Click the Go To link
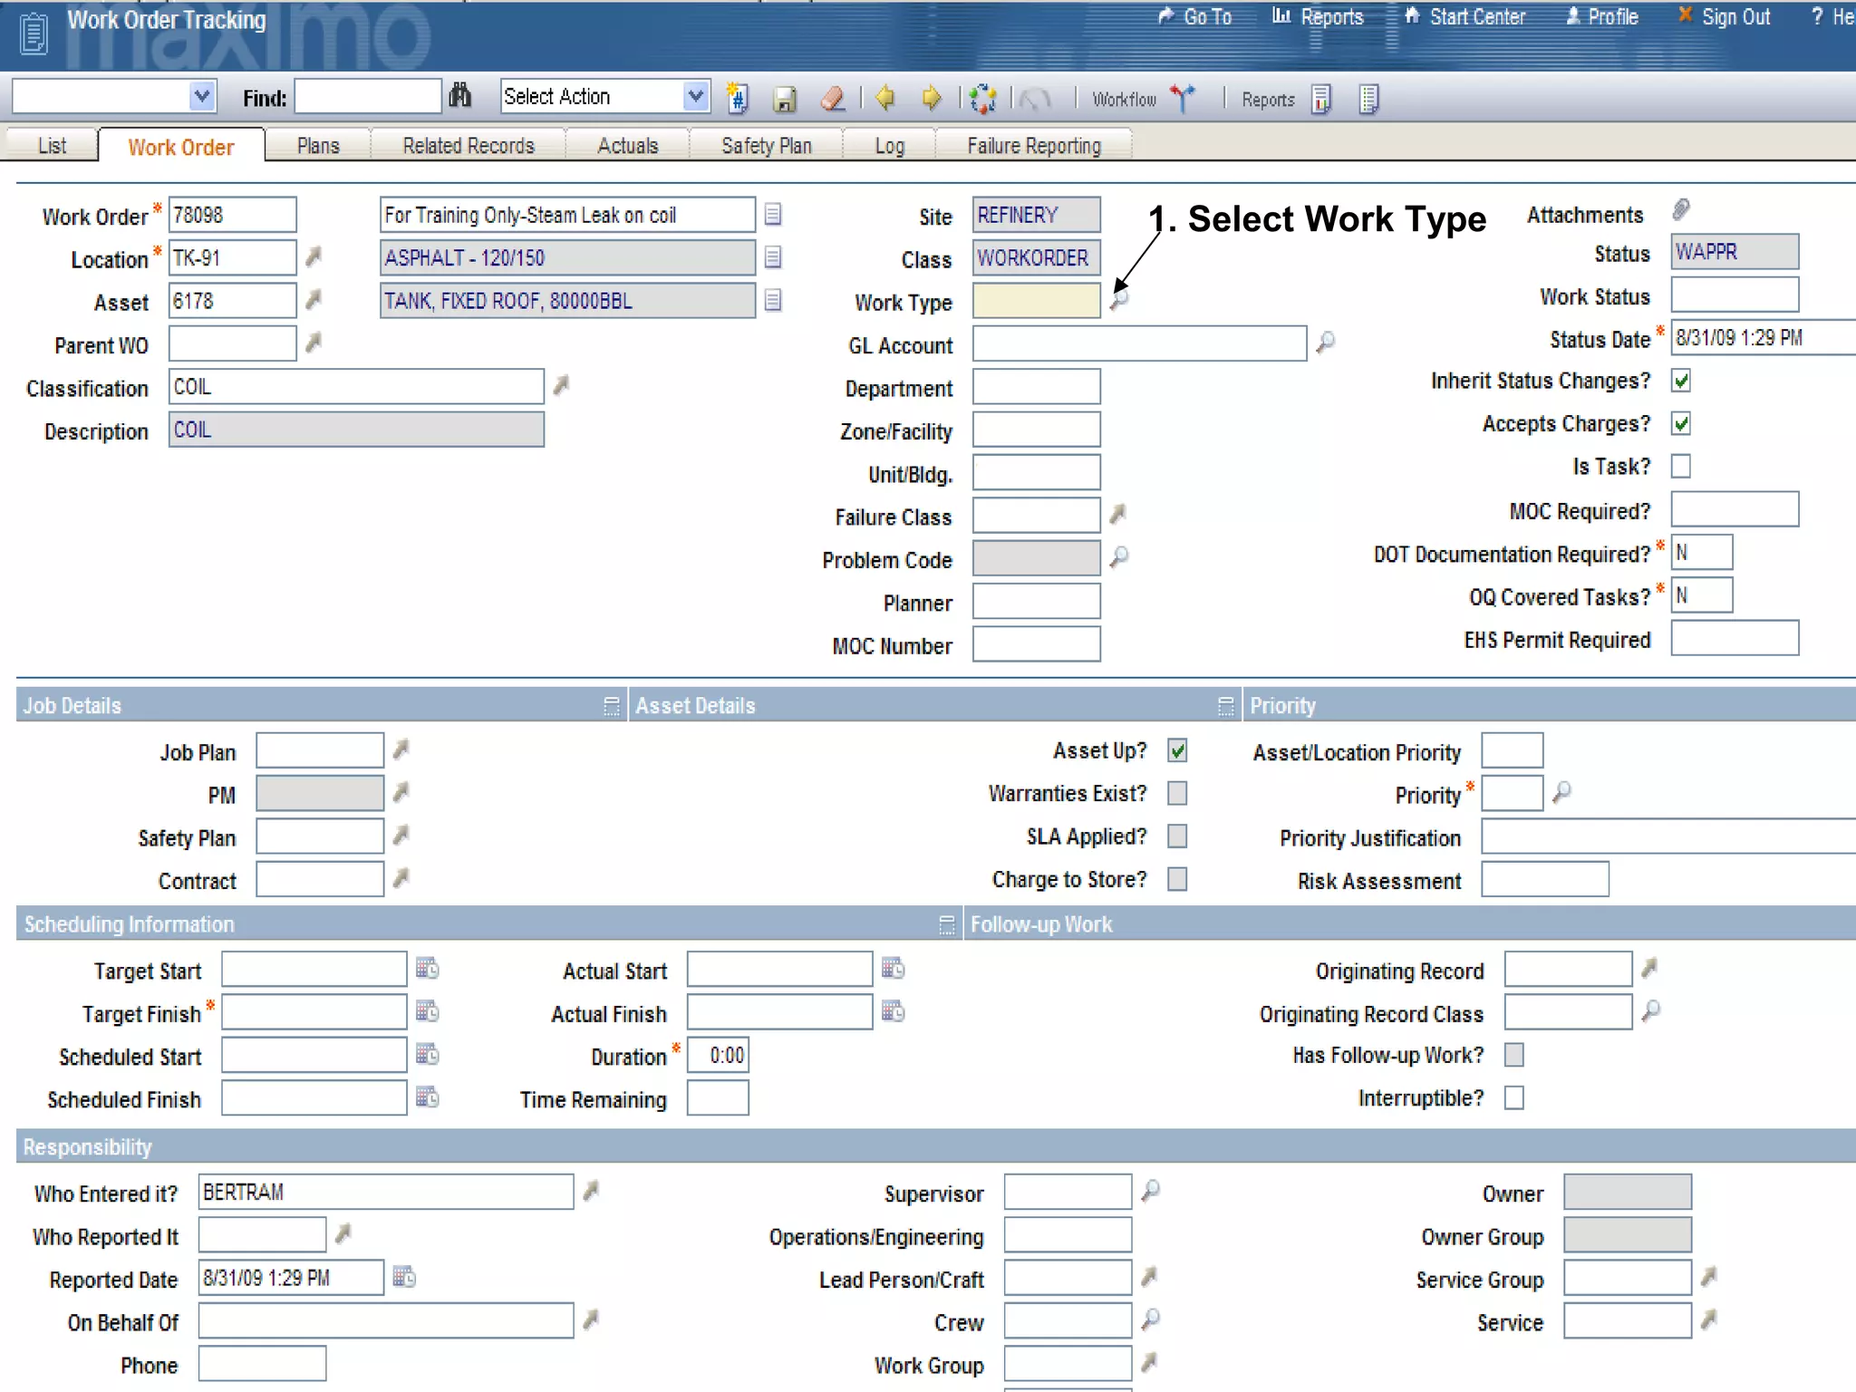Screen dimensions: 1856x1392 click(1195, 16)
